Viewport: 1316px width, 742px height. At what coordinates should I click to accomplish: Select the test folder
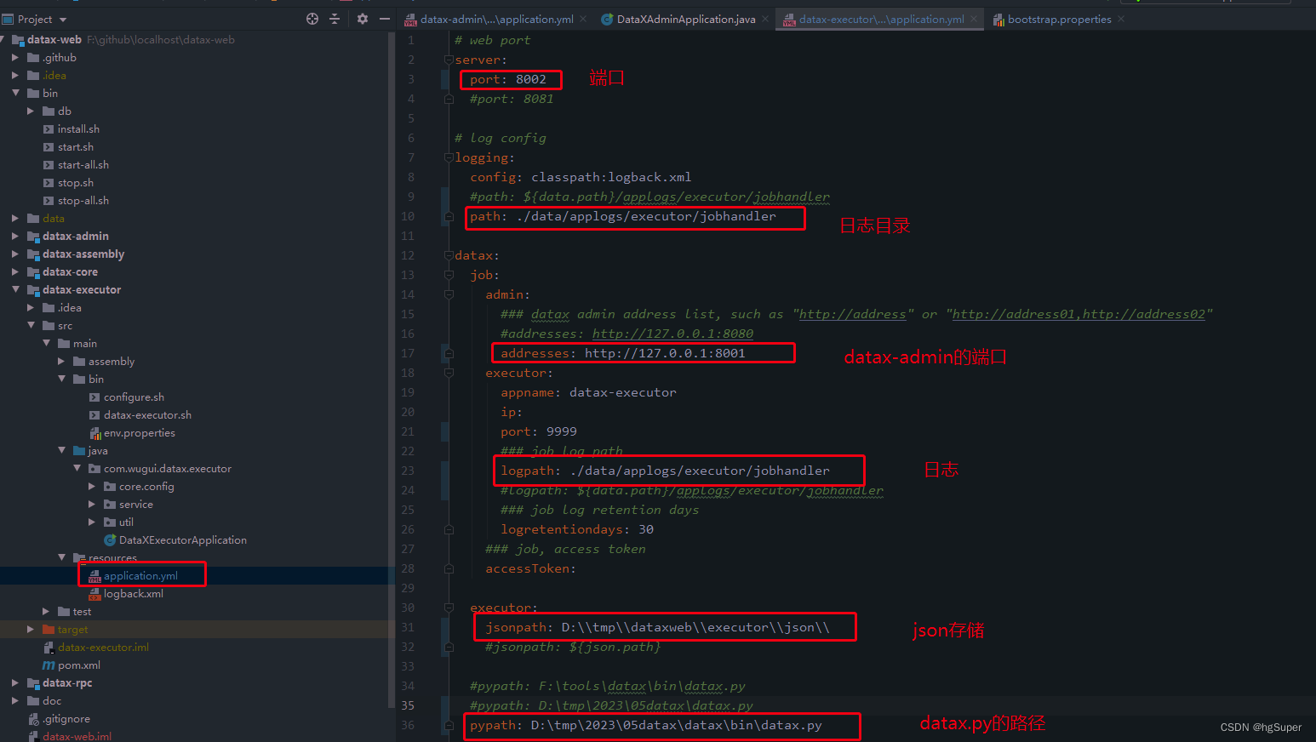[x=82, y=612]
